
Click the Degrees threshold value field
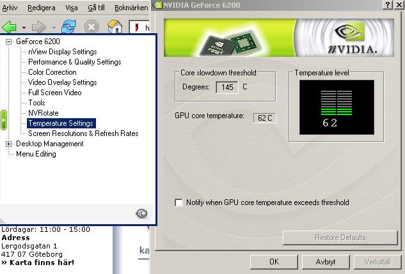tap(226, 87)
